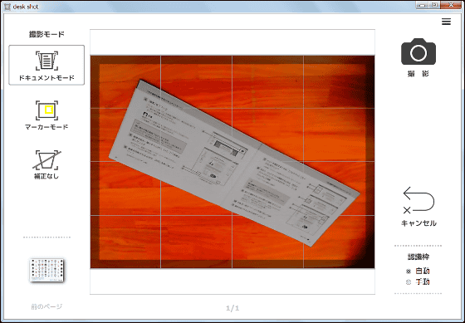Screen dimensions: 465x323
Task: Click the camera 撮影 capture icon
Action: (418, 51)
